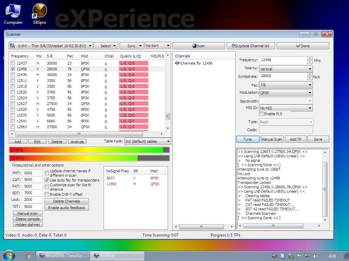Click the transponder list vertical scrollbar thumb

click(x=167, y=116)
